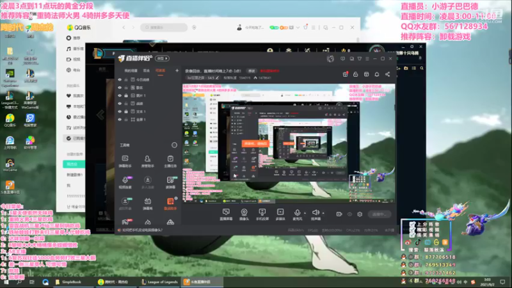Add a camera source (摄像头)

point(244,214)
